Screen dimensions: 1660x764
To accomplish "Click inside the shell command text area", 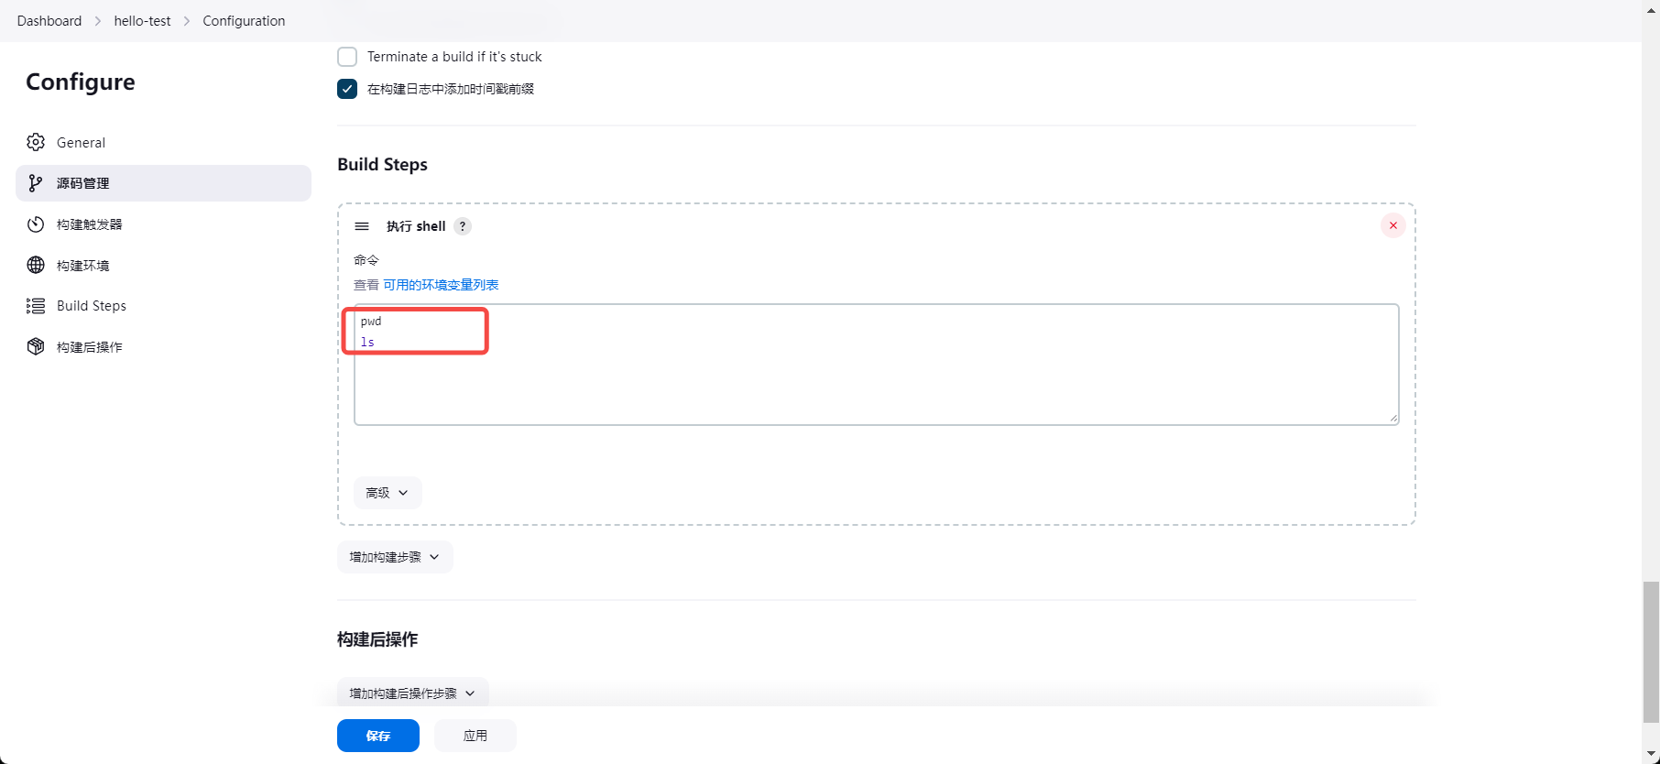I will tap(875, 385).
